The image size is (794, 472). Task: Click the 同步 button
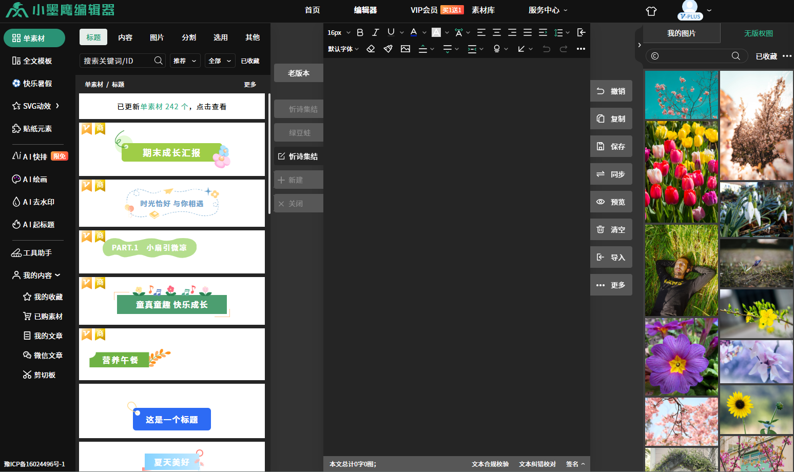[x=611, y=174]
